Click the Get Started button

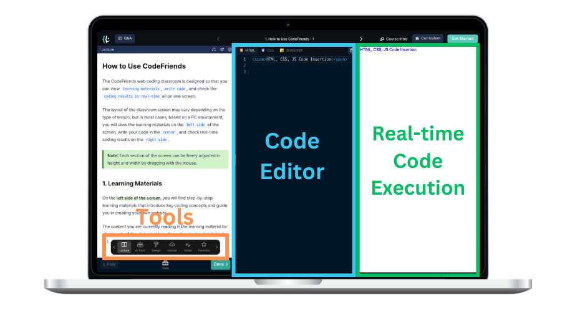(x=462, y=39)
